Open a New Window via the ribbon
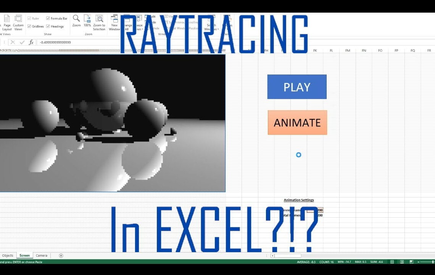Screen dimensions: 435x275 pos(115,23)
